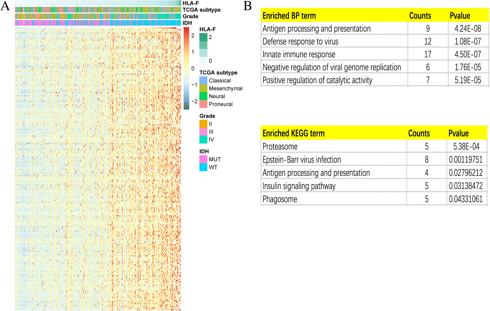Click the Grade IV teal swatch
The image size is (490, 311).
click(x=203, y=140)
